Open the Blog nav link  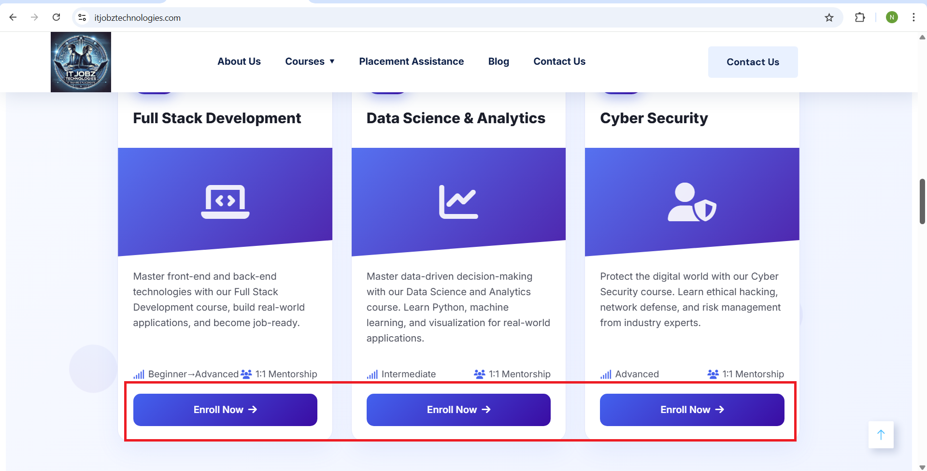499,61
